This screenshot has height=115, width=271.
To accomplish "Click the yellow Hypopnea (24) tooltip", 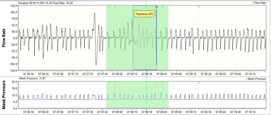I will coord(144,14).
